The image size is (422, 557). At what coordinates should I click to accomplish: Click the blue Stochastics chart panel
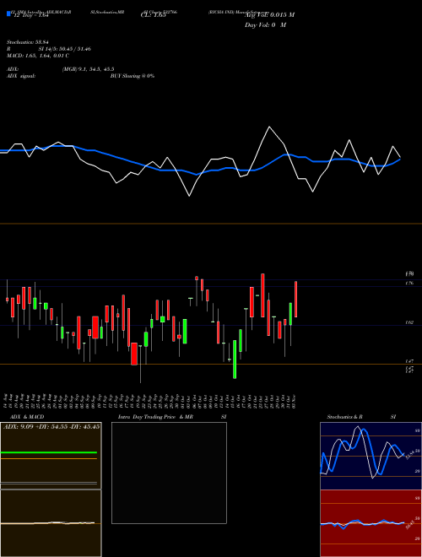click(x=371, y=456)
